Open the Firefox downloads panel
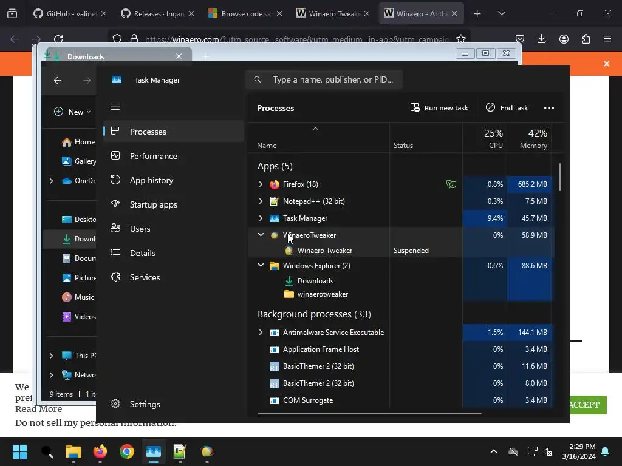The width and height of the screenshot is (622, 466). pyautogui.click(x=541, y=39)
